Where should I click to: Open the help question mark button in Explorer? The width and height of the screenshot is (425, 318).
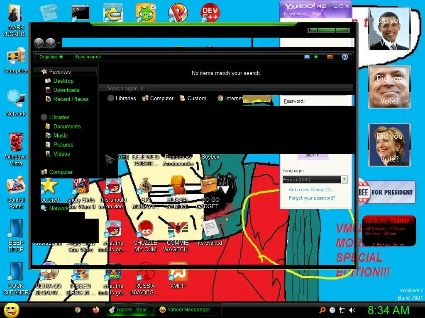(x=345, y=57)
